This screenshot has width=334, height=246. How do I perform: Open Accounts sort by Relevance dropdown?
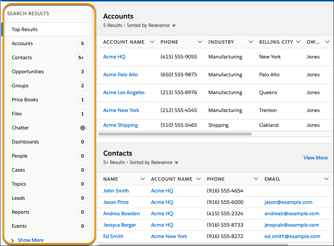pyautogui.click(x=174, y=26)
